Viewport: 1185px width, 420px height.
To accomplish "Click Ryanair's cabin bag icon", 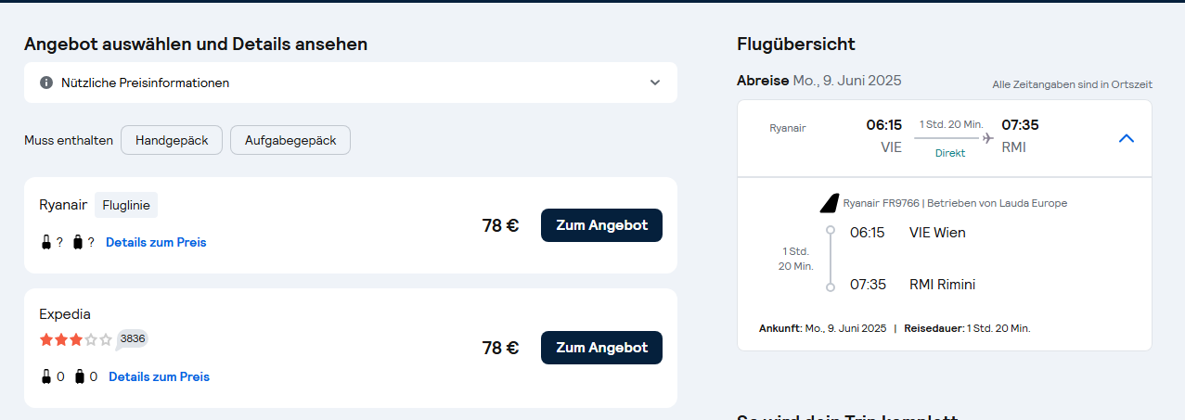I will point(46,242).
